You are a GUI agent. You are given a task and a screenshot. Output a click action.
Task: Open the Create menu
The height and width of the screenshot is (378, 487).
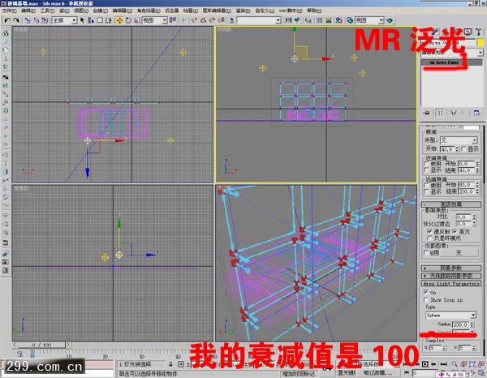[101, 11]
